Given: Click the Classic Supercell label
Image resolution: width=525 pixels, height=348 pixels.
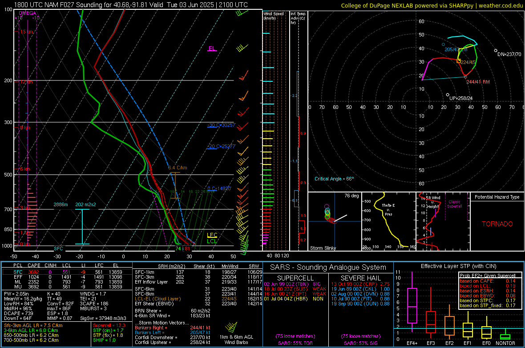Looking at the screenshot, I should click(454, 204).
